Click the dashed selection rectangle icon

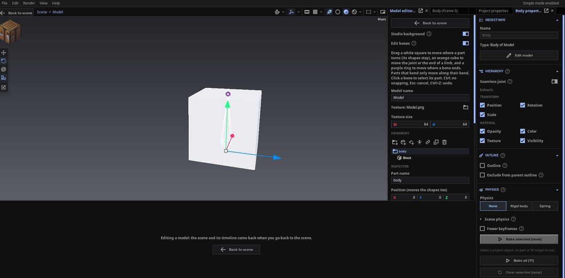pos(369,12)
